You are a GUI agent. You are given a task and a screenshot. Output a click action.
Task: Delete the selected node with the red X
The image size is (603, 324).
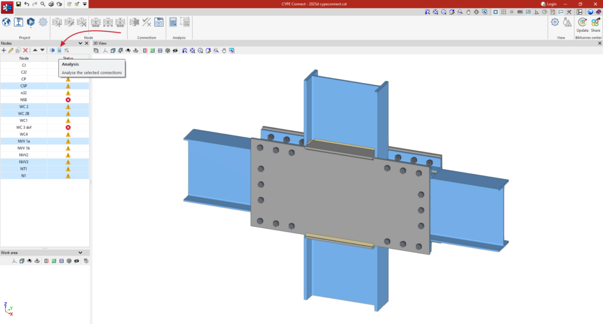click(25, 51)
